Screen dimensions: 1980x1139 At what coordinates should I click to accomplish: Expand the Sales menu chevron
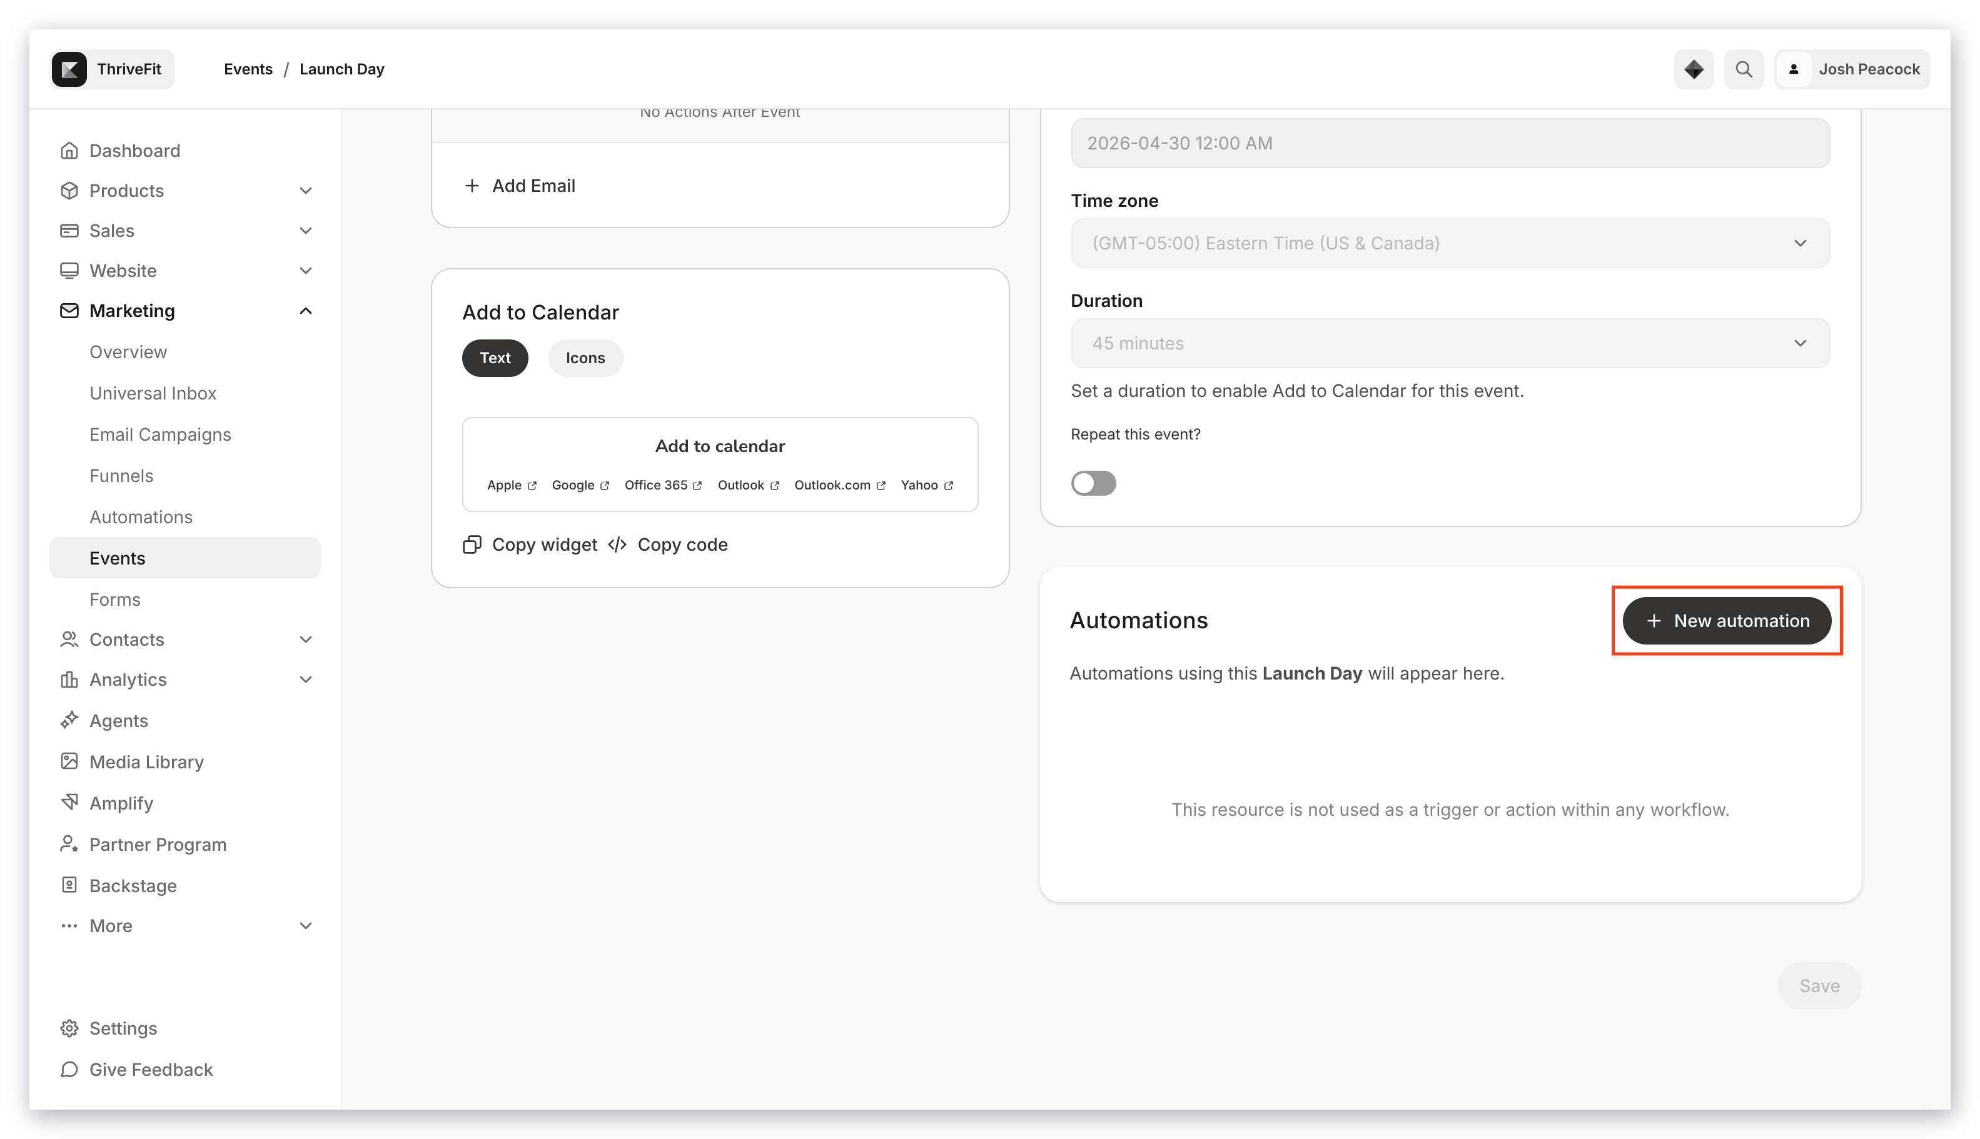tap(306, 230)
